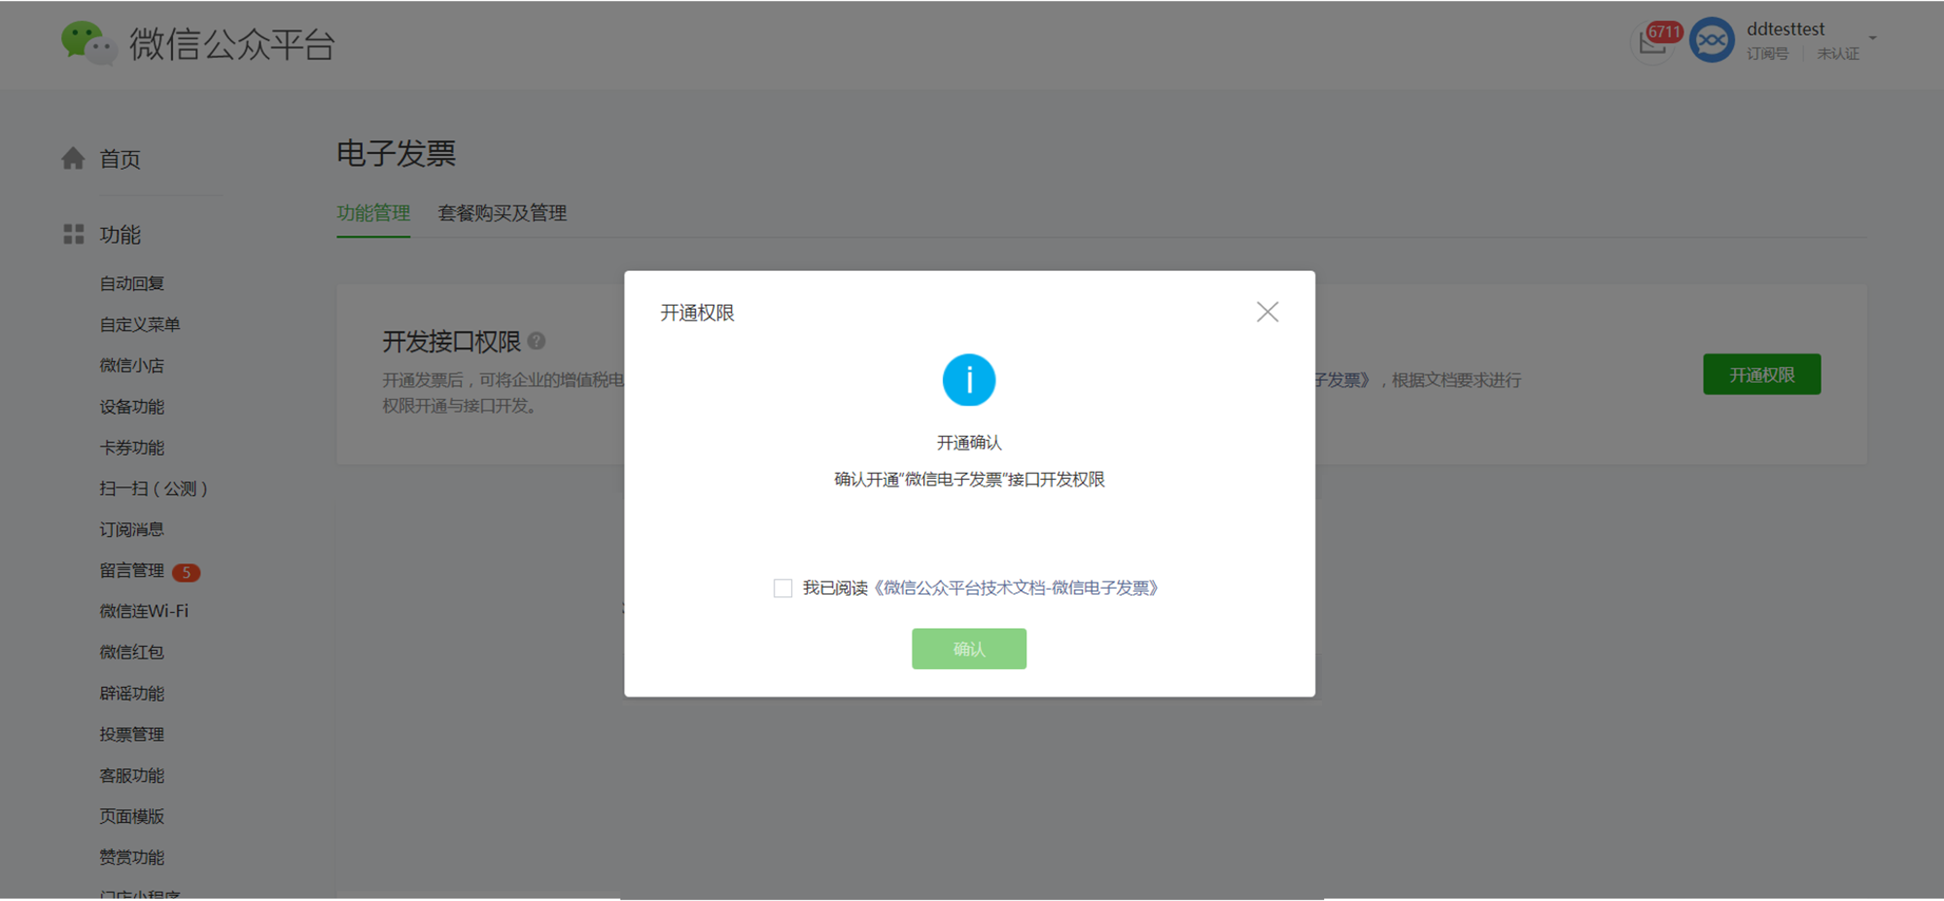The width and height of the screenshot is (1944, 901).
Task: Click the 开通权限 dialog title
Action: tap(697, 312)
